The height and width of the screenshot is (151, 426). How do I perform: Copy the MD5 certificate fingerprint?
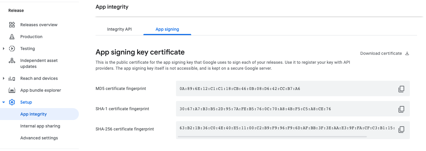point(401,89)
